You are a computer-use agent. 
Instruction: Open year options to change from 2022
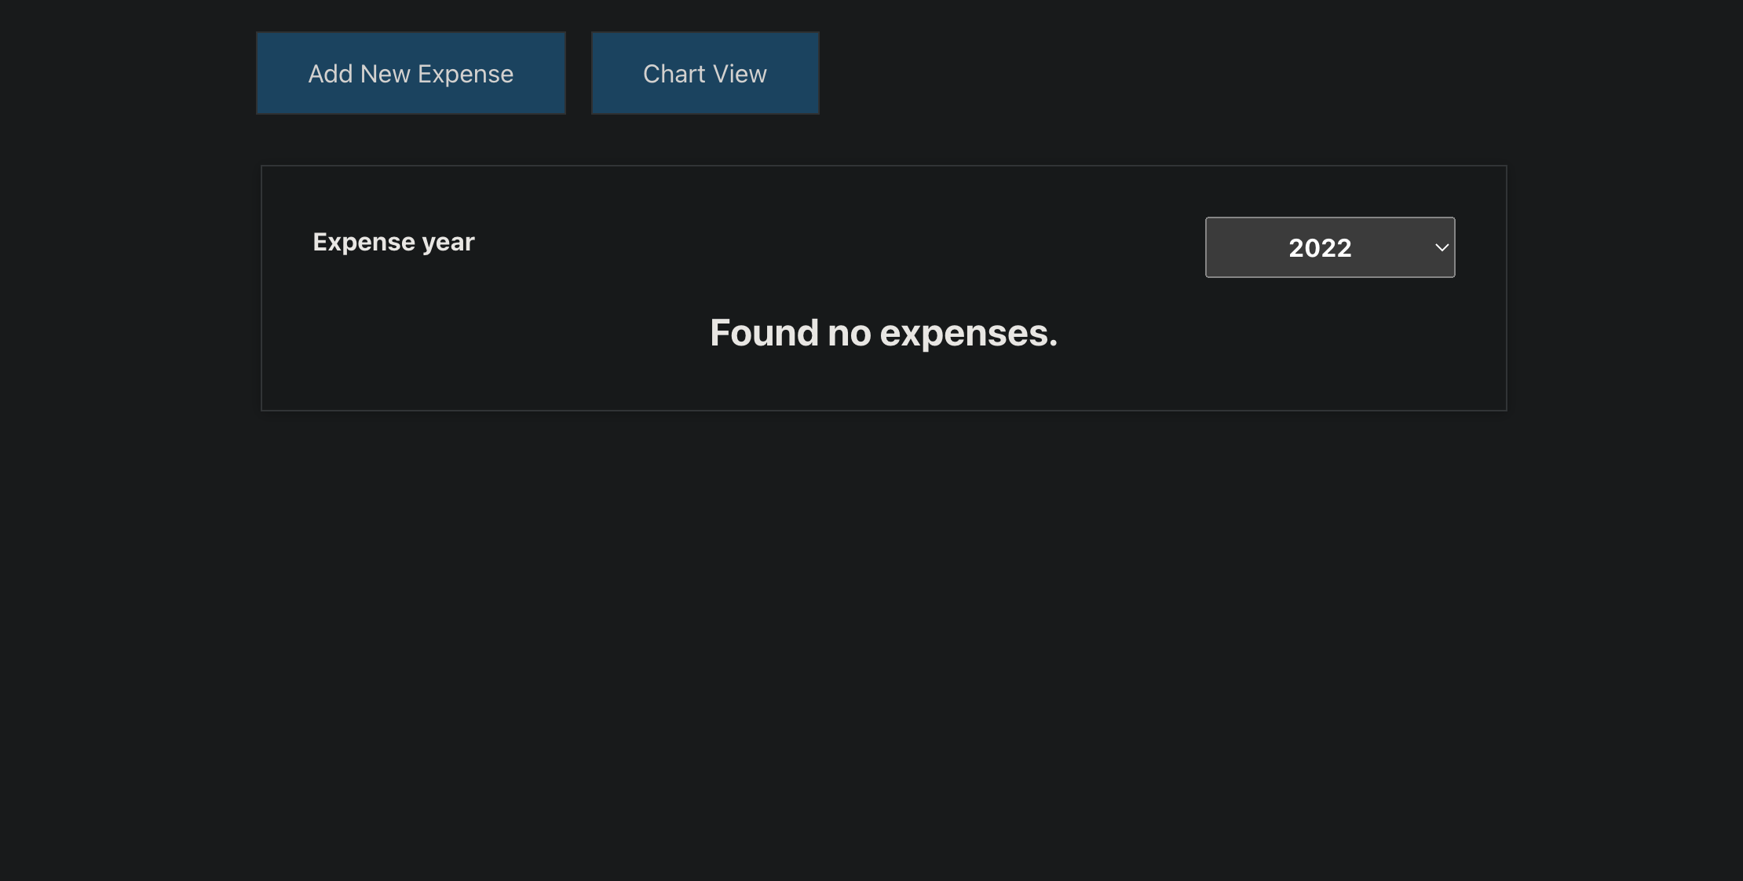(1329, 247)
